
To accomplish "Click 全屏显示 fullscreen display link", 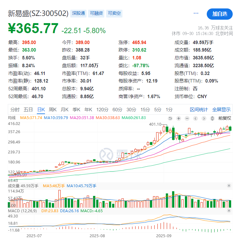I will [221, 110].
